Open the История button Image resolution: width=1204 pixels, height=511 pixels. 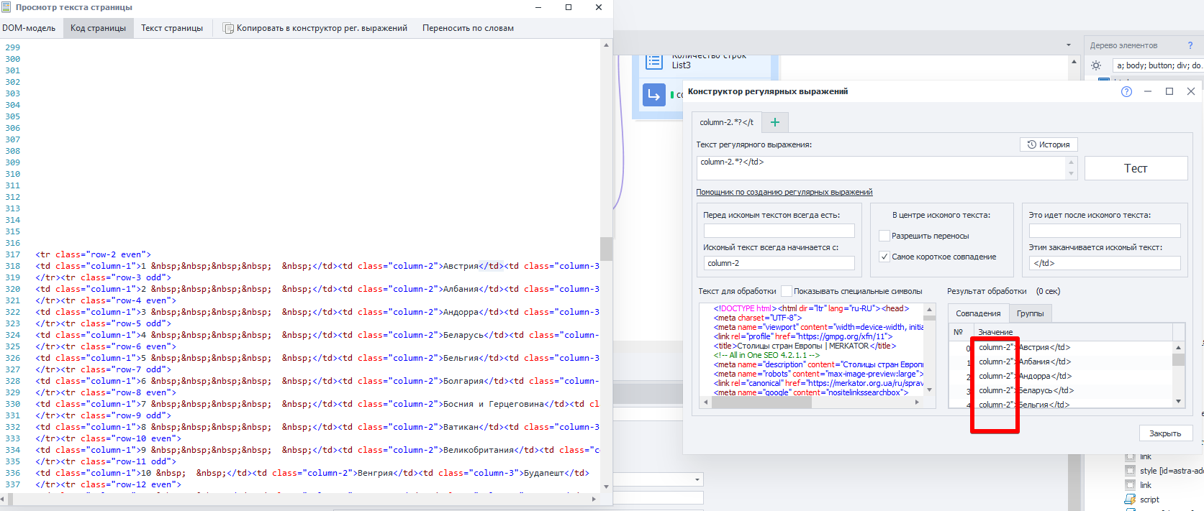pyautogui.click(x=1049, y=144)
